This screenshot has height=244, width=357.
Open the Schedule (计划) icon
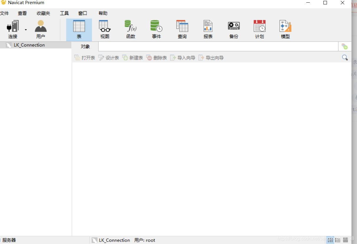coord(259,30)
